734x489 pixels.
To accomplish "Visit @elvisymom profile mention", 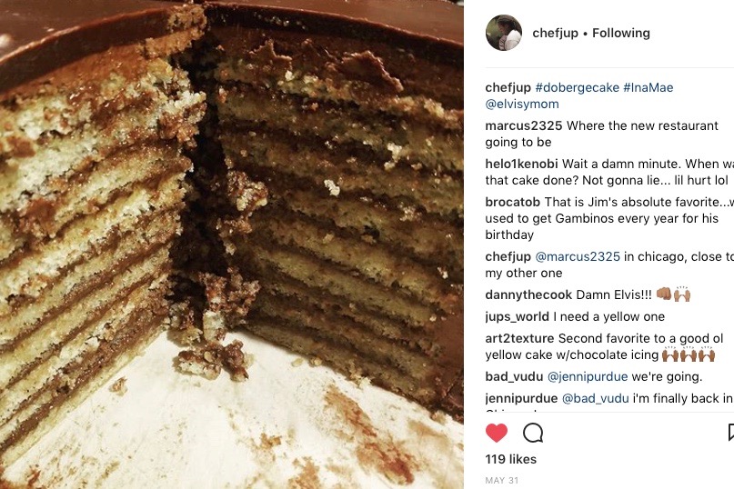I will pos(522,104).
